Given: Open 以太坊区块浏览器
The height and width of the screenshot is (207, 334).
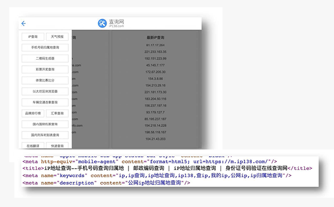Looking at the screenshot, I should point(45,91).
